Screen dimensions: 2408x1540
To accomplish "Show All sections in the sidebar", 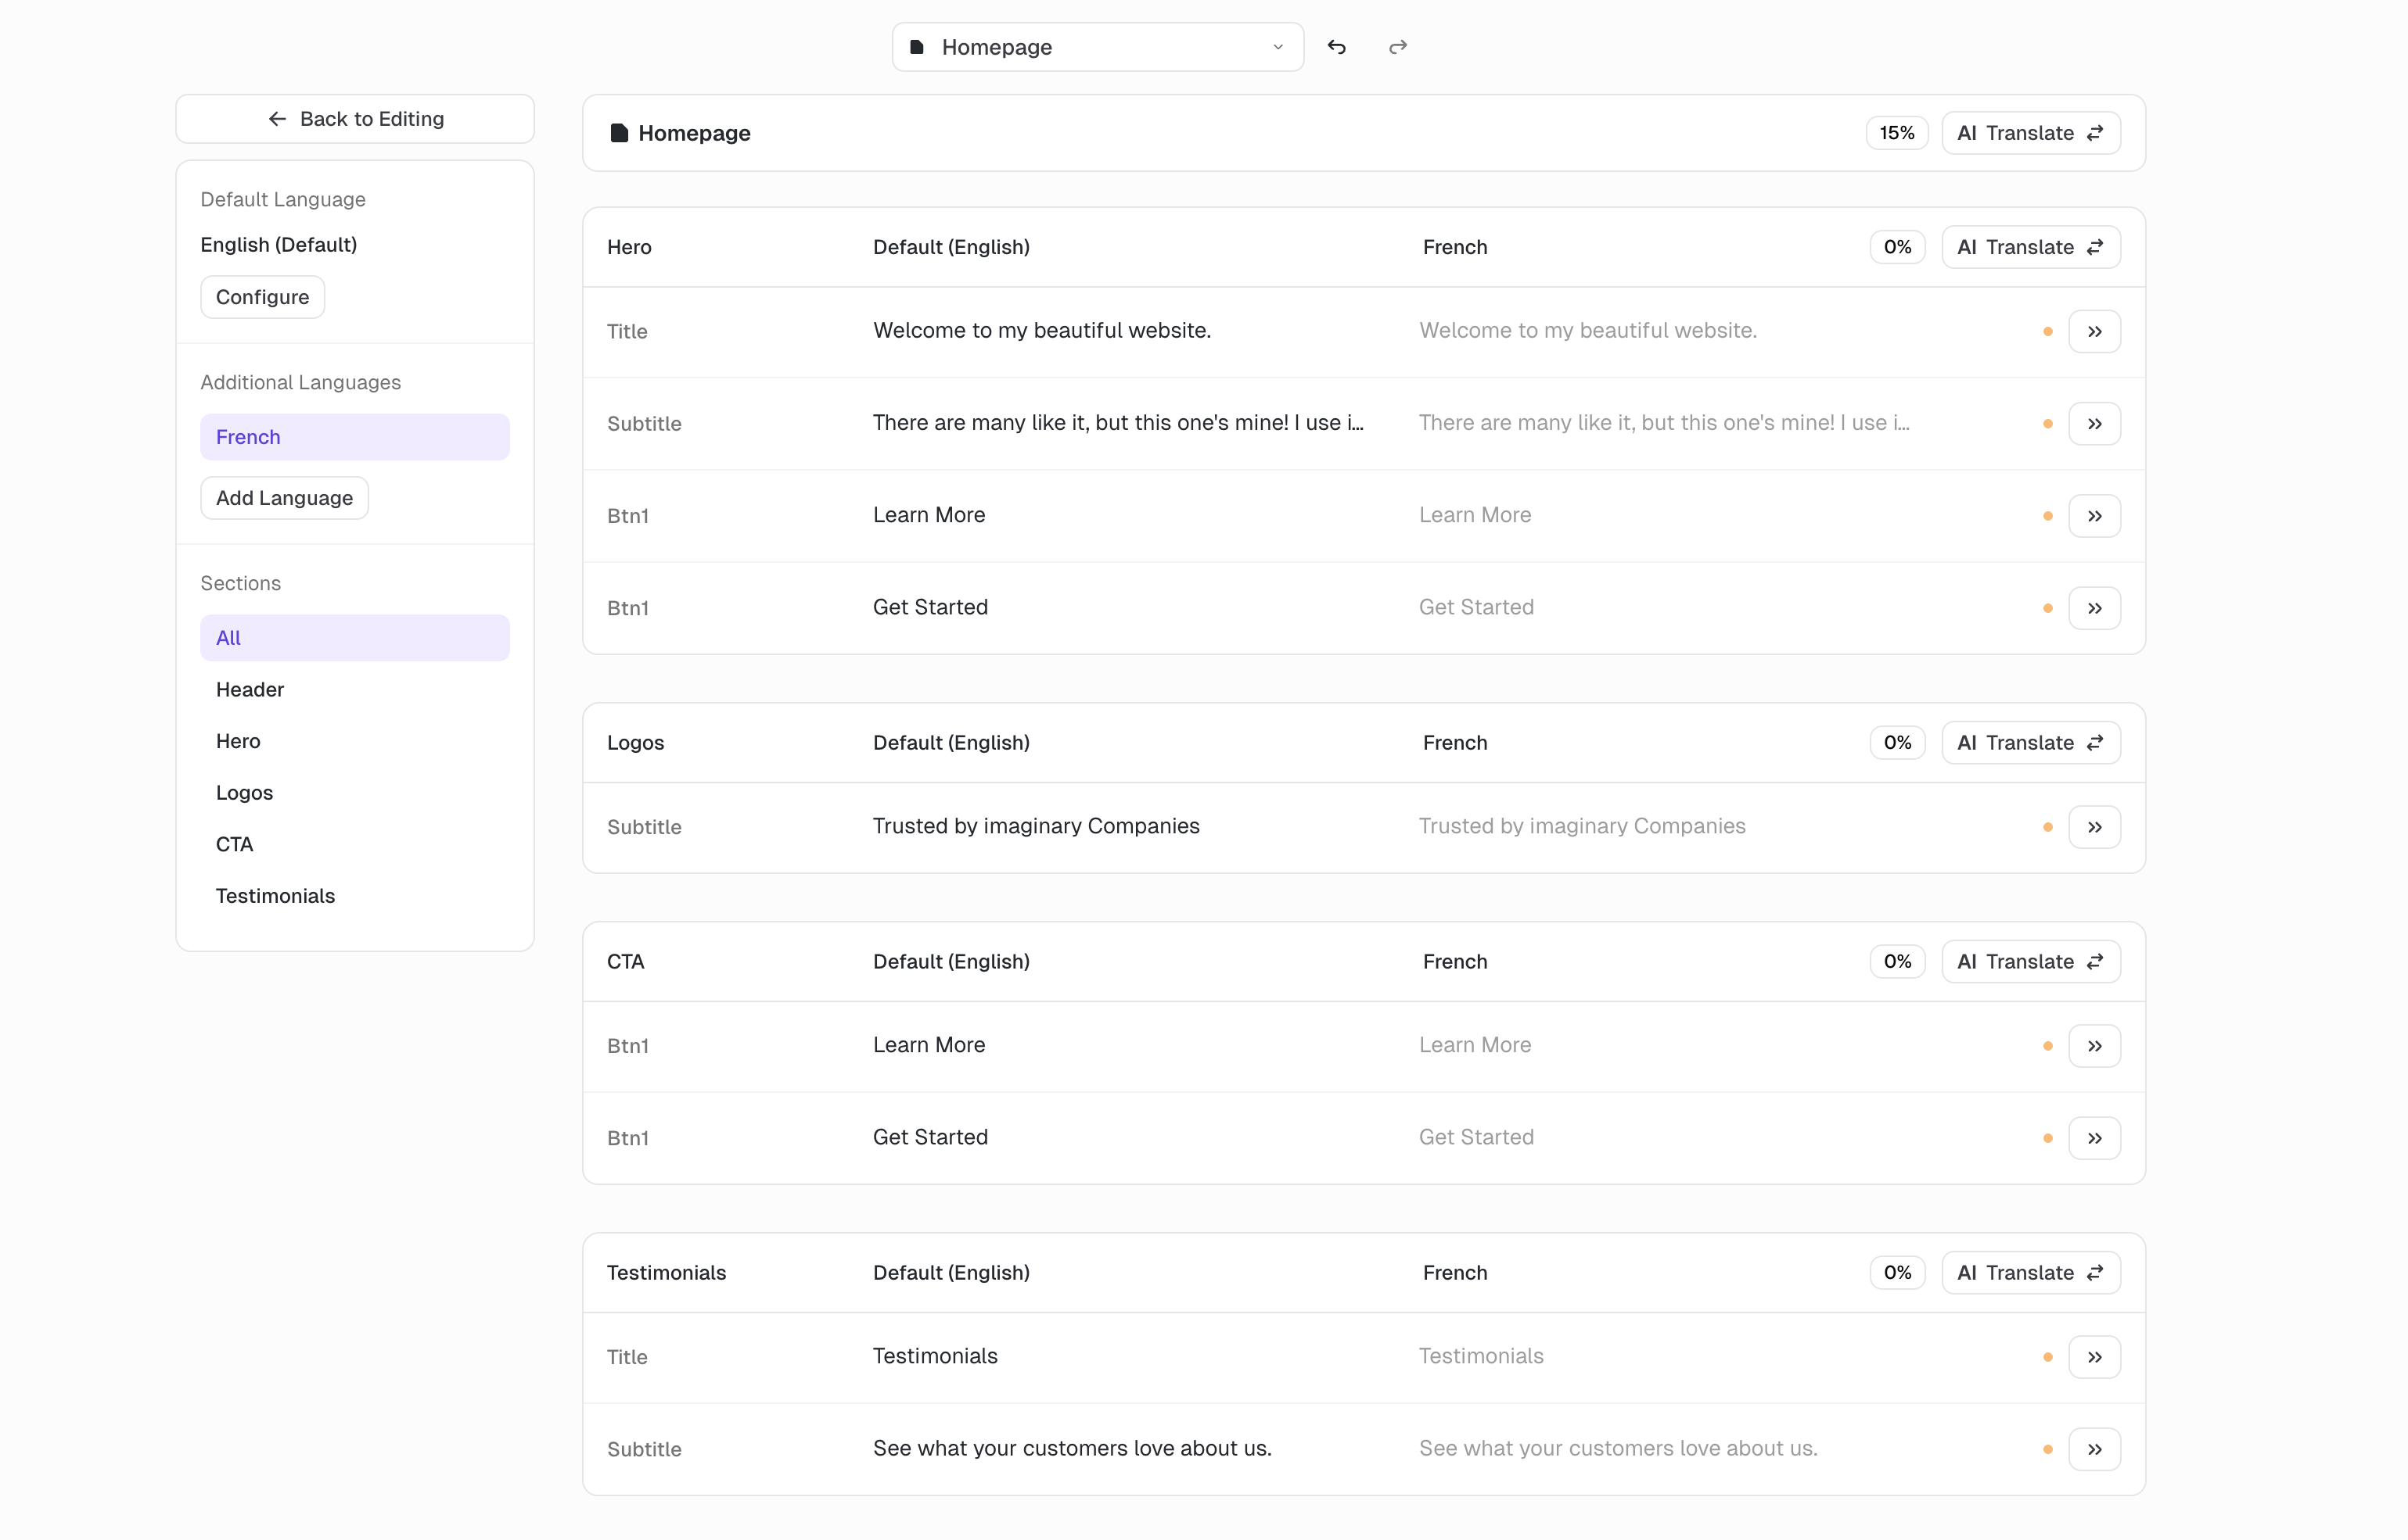I will tap(354, 638).
